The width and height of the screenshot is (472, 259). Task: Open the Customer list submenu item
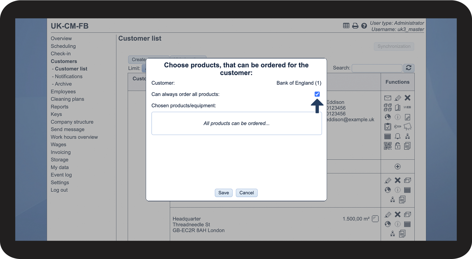[71, 69]
